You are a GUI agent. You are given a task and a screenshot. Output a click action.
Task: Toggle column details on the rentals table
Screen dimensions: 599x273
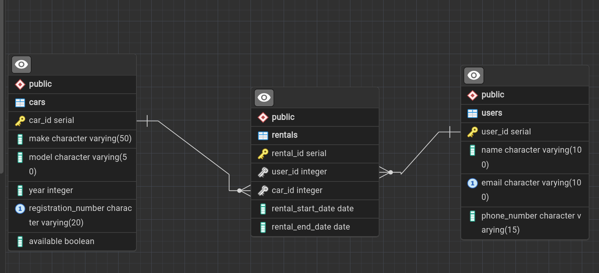pos(264,98)
